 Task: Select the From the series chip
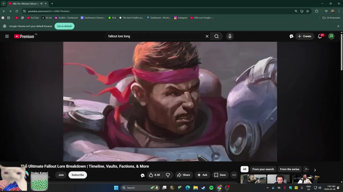pyautogui.click(x=290, y=169)
